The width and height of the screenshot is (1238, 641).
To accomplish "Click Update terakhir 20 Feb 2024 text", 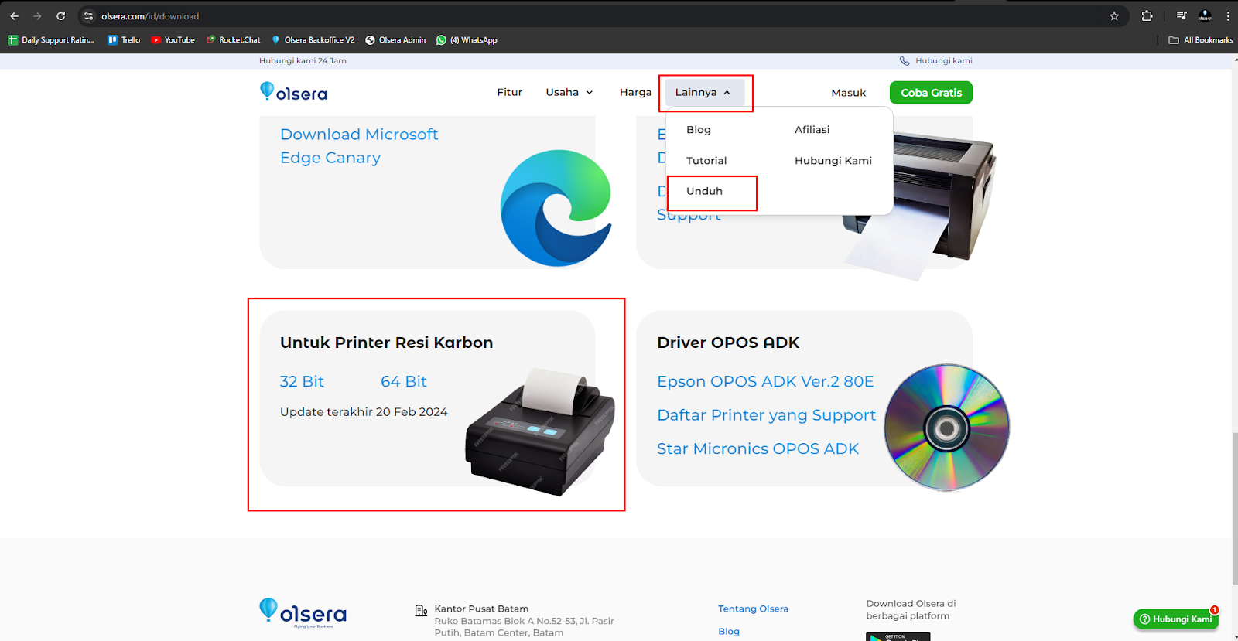I will tap(364, 412).
